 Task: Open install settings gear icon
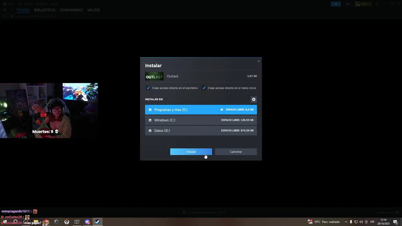(x=254, y=100)
